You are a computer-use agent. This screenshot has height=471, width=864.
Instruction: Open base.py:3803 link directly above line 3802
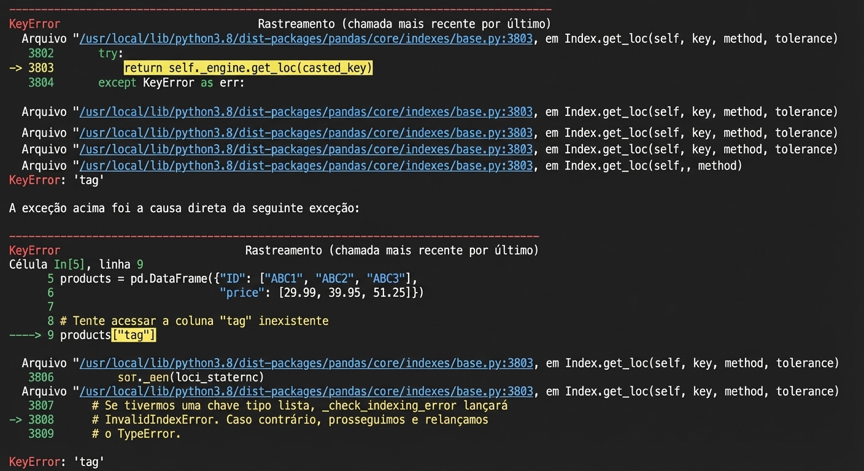point(306,39)
